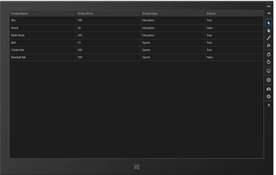Enable pinch/zoom touch mode
This screenshot has width=276, height=175.
(269, 38)
